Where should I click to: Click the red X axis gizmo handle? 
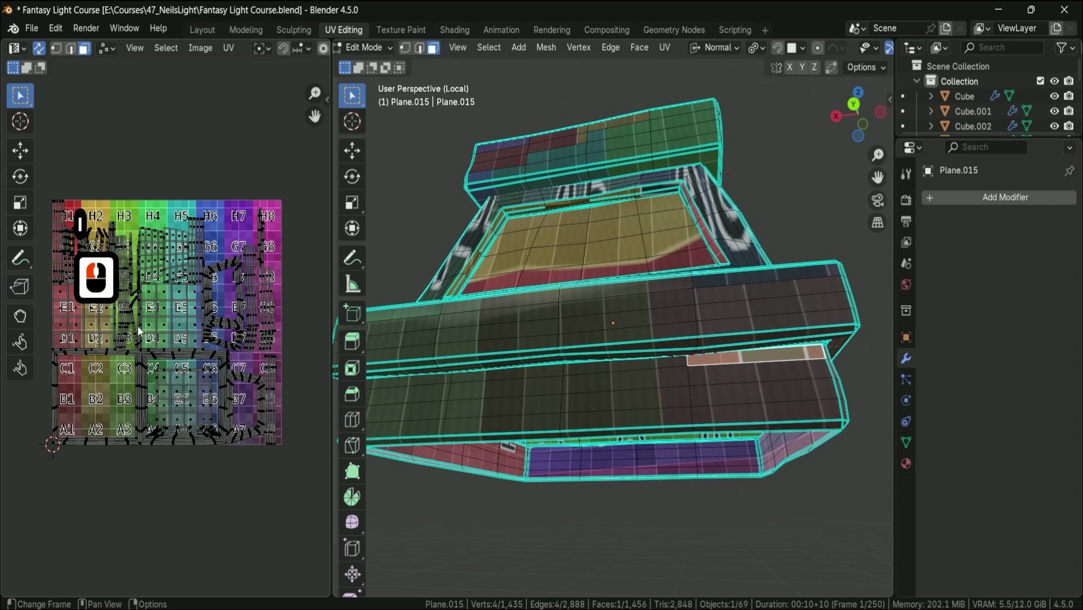pos(836,116)
